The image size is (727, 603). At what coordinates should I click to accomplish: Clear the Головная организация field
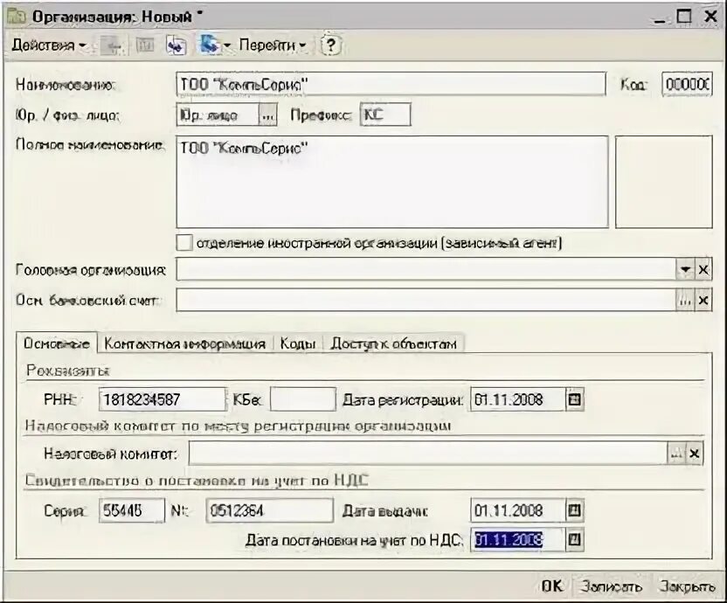click(703, 269)
